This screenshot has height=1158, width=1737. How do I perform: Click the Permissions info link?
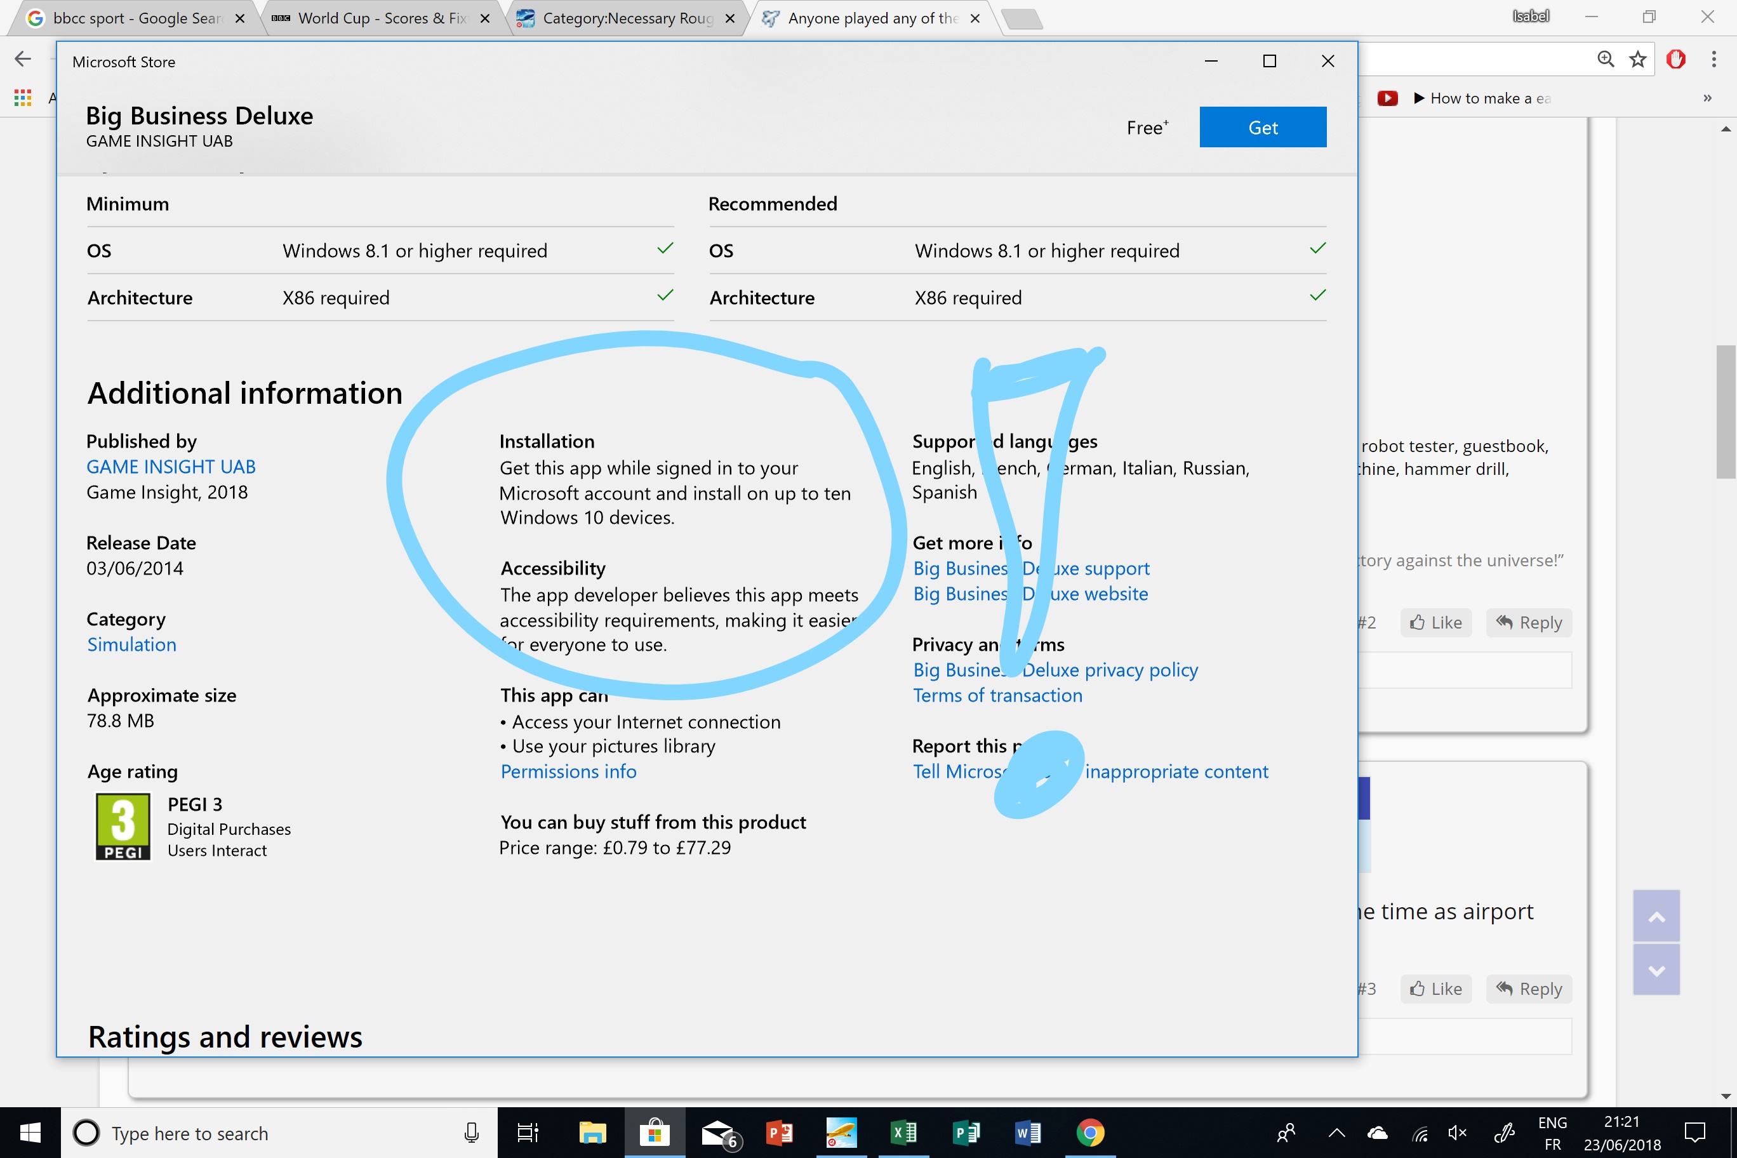point(568,772)
